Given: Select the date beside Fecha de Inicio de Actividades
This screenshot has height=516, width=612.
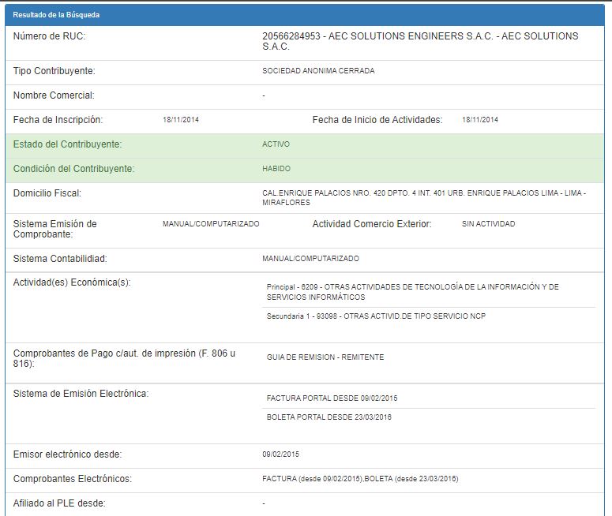Looking at the screenshot, I should pyautogui.click(x=480, y=120).
